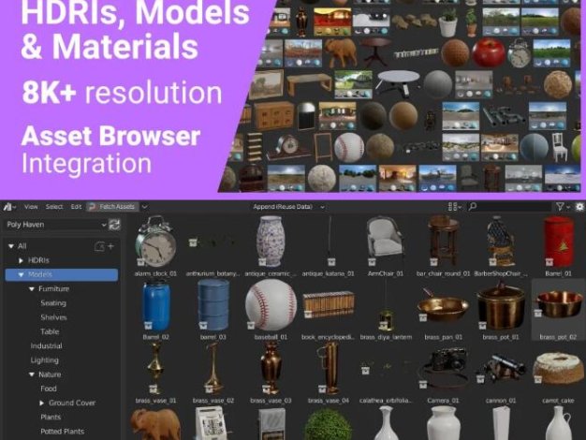586x440 pixels.
Task: Open the editor type selector icon
Action: click(x=9, y=207)
